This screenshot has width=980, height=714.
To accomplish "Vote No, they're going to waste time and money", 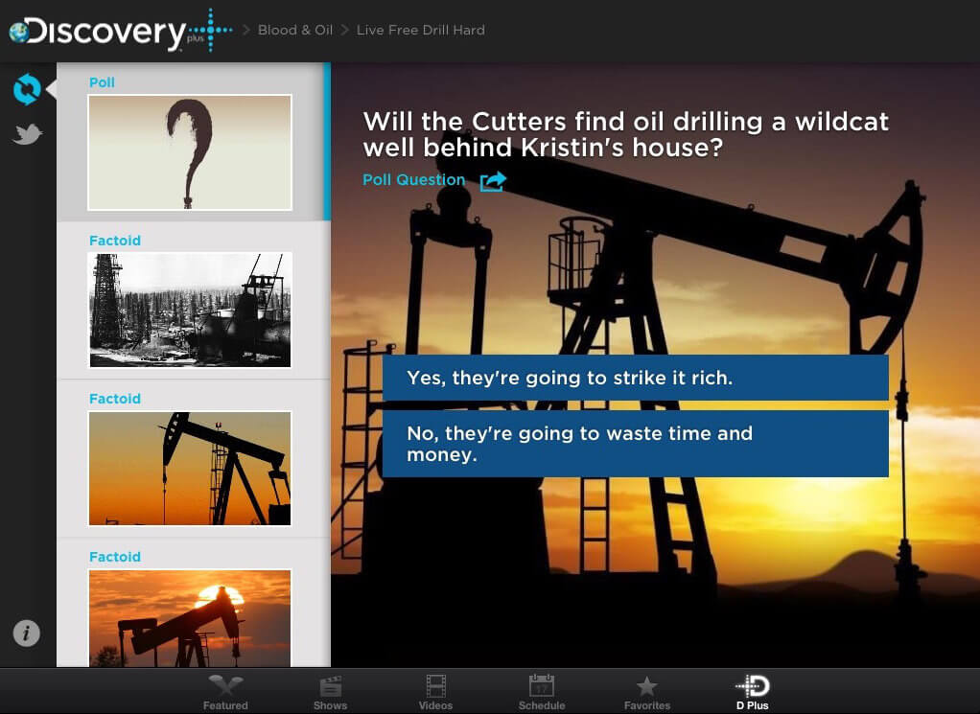I will (x=635, y=444).
